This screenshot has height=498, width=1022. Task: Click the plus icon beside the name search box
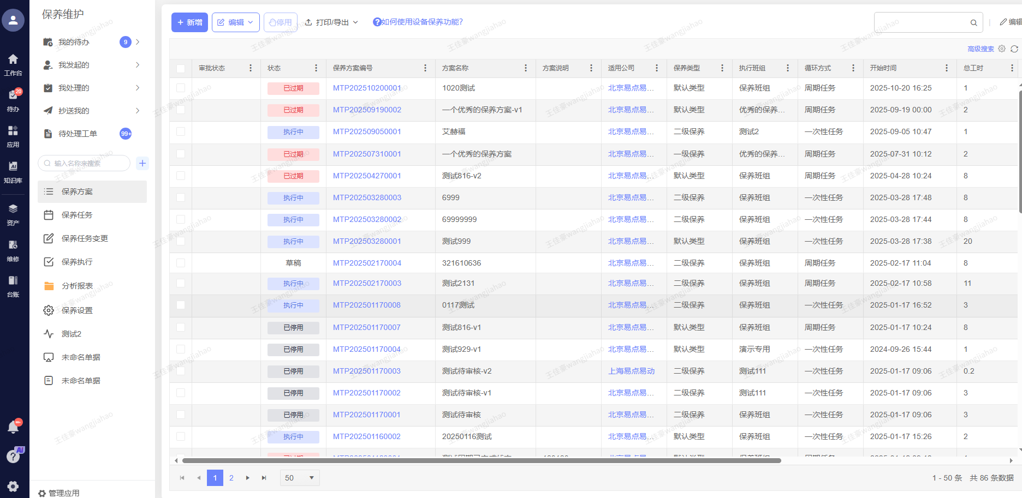142,163
